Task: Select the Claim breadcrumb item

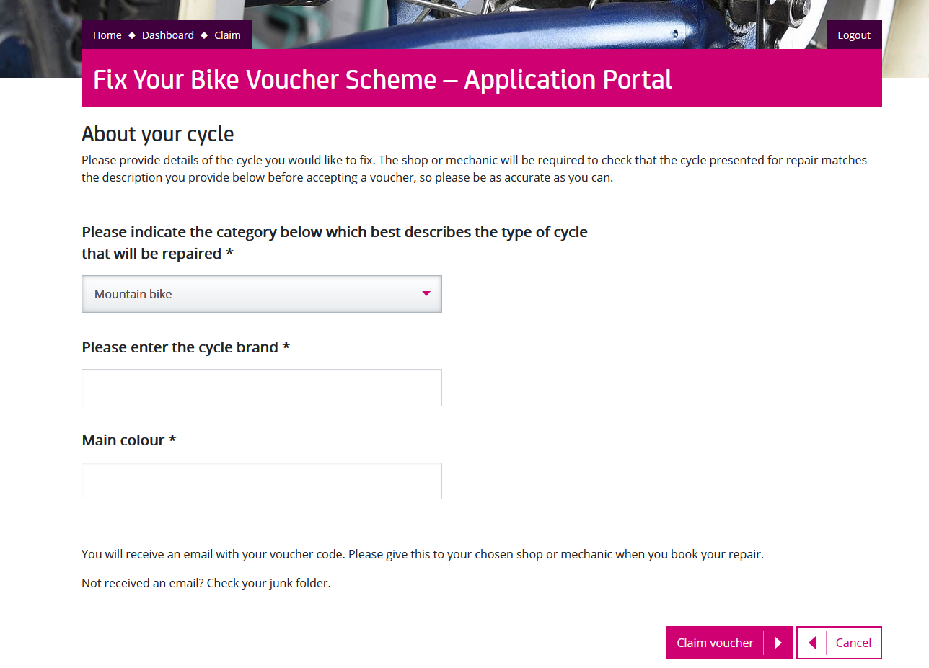Action: point(227,35)
